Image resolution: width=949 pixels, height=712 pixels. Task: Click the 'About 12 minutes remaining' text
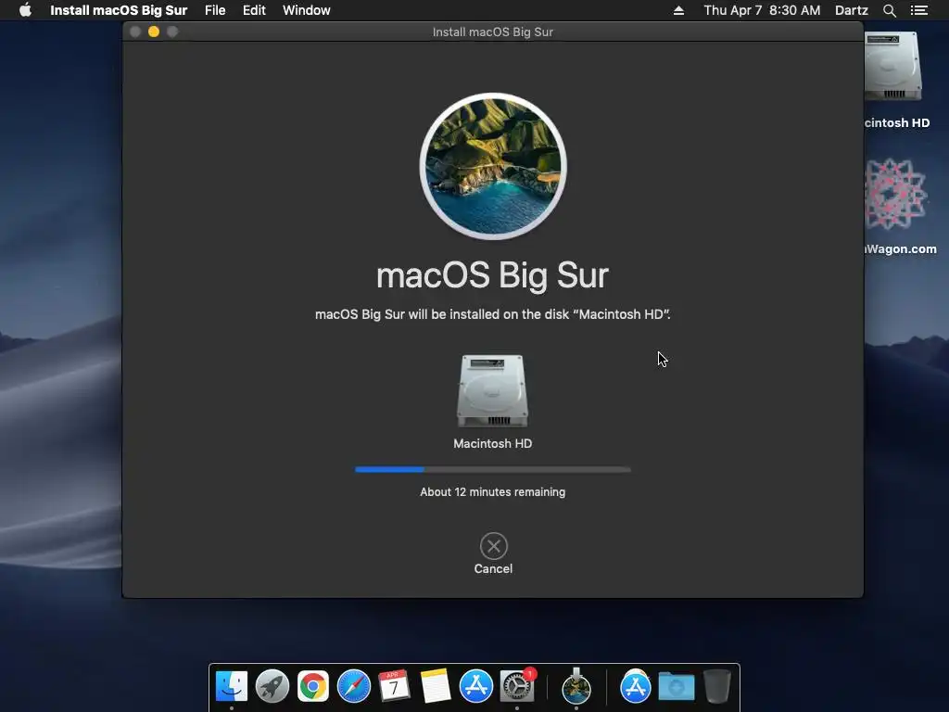(493, 491)
